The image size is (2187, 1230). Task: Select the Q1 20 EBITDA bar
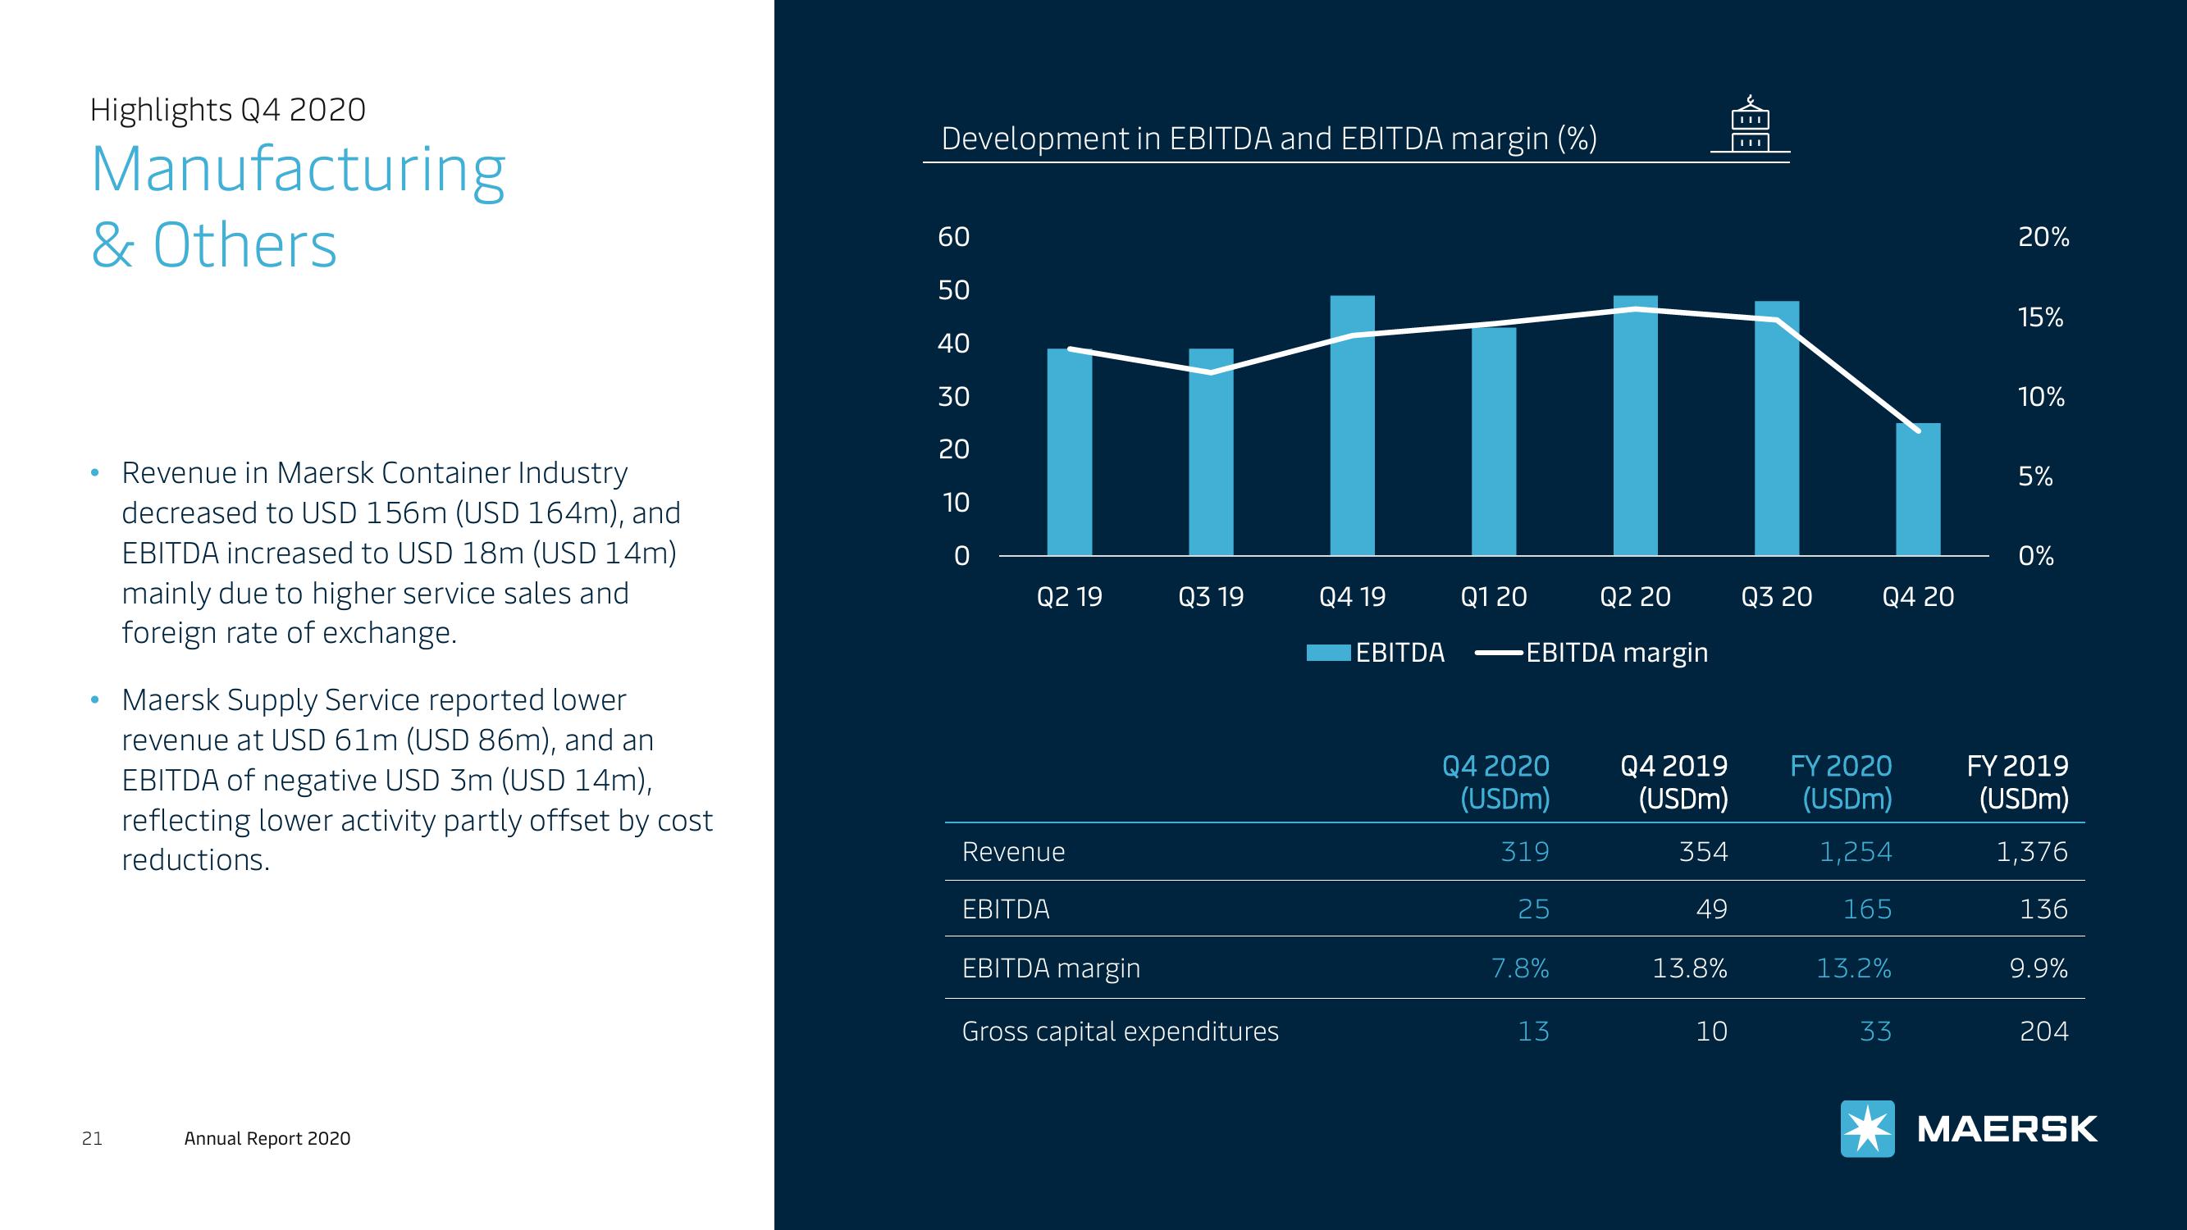(1493, 441)
